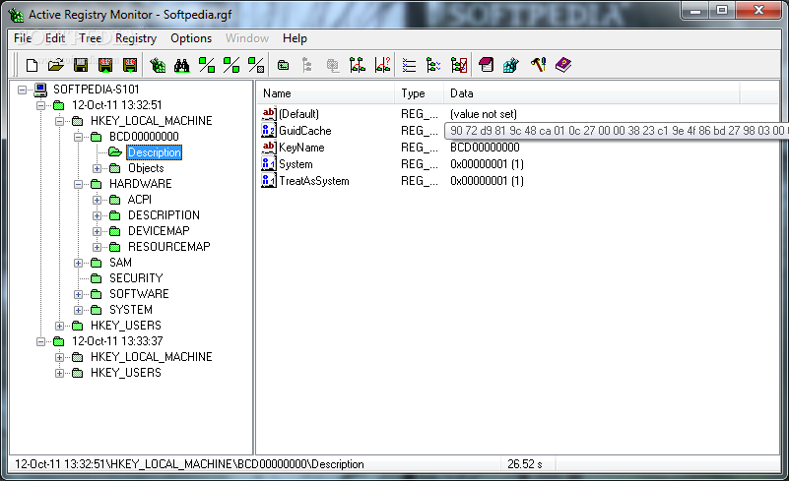Image resolution: width=789 pixels, height=481 pixels.
Task: Click the tree with blue checkmarks icon
Action: pos(433,65)
